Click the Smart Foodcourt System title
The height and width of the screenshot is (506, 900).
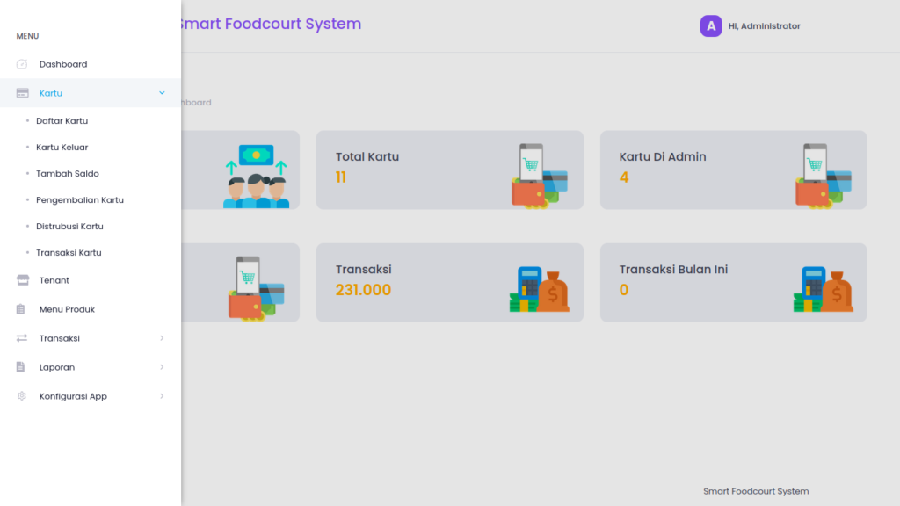pos(269,24)
